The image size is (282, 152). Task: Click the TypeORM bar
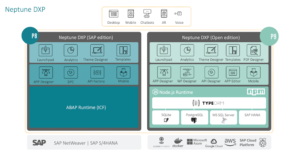209,103
